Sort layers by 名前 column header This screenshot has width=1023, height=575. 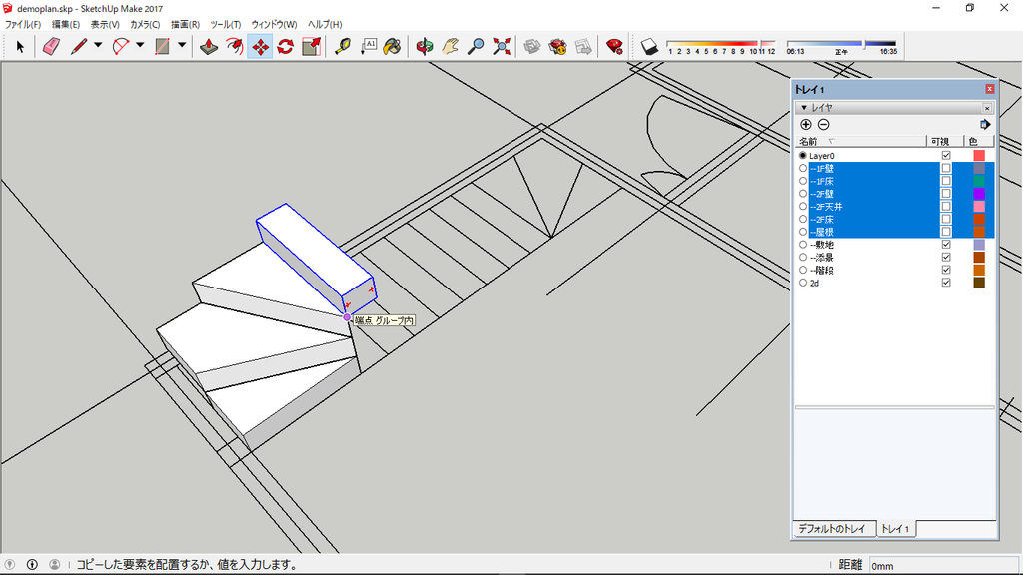(860, 142)
